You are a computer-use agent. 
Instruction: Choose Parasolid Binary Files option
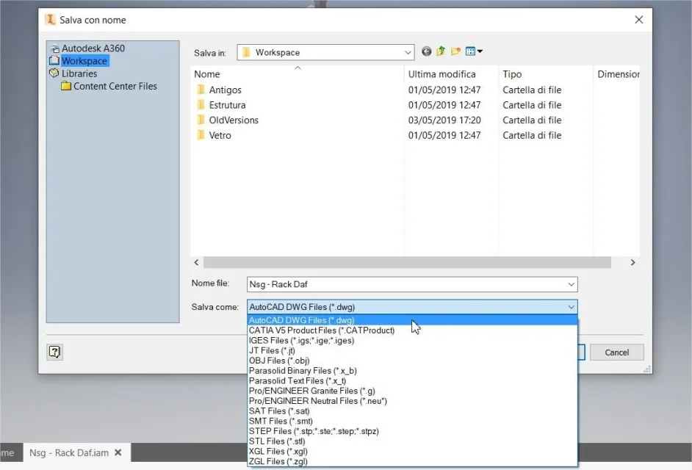[412, 371]
